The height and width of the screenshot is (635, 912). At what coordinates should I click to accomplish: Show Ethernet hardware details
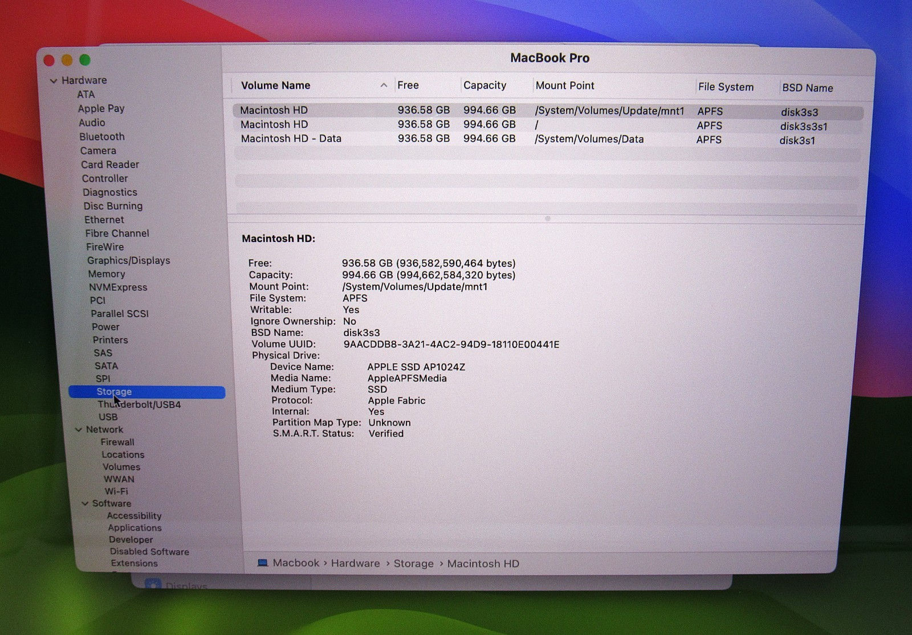point(104,220)
